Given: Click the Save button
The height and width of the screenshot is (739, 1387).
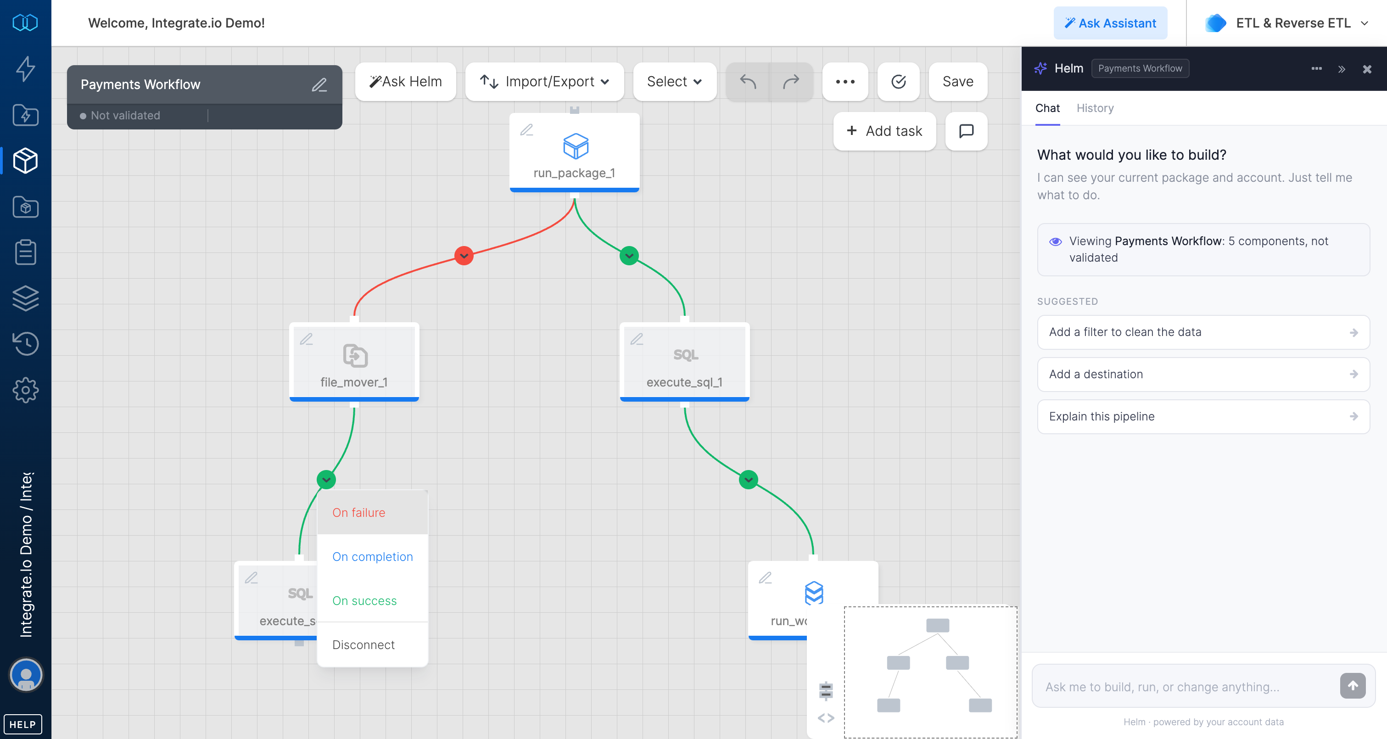Looking at the screenshot, I should [x=958, y=82].
